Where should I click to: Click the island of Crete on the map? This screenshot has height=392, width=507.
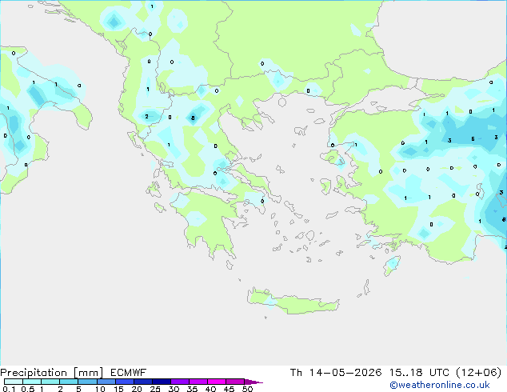click(294, 302)
